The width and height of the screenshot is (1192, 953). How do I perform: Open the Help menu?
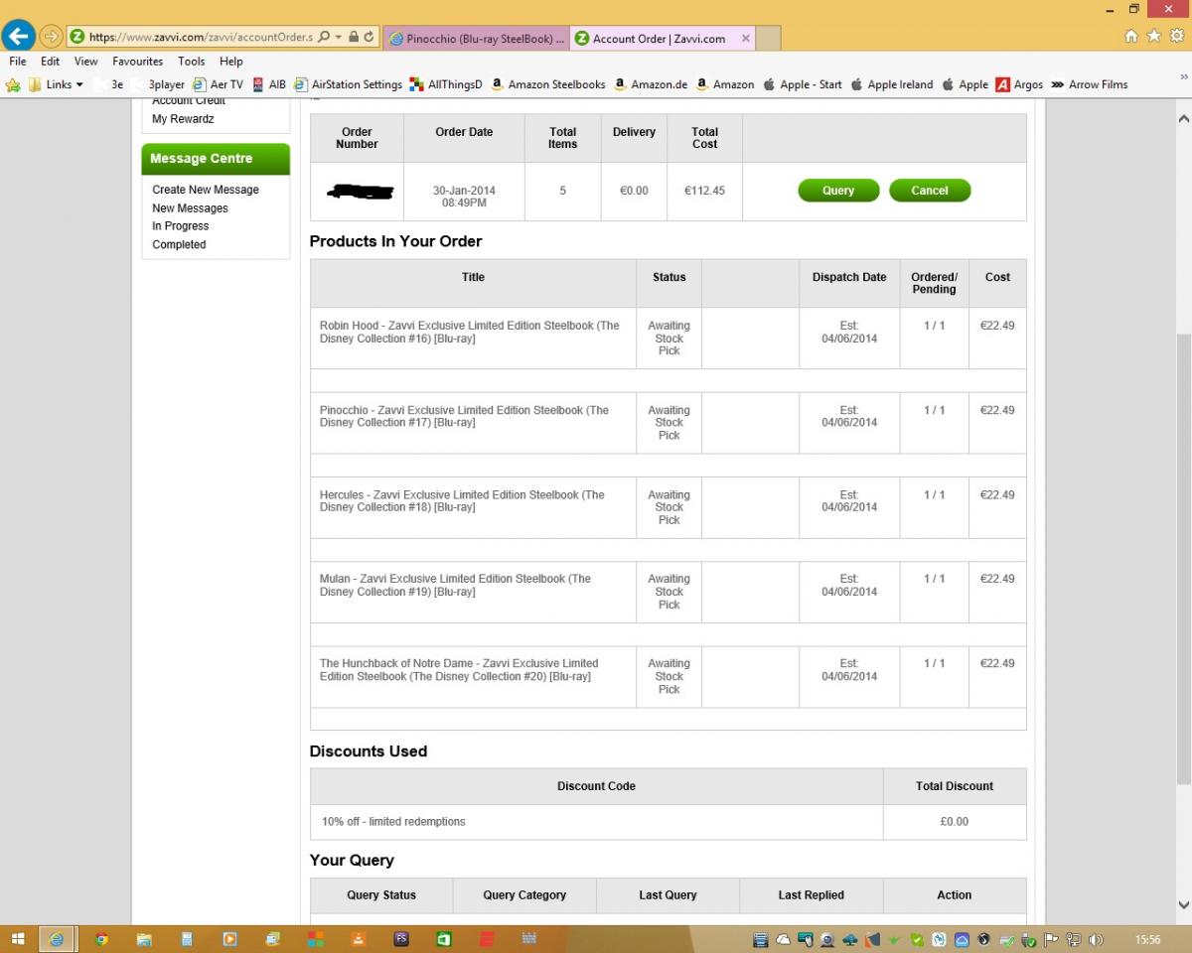231,62
